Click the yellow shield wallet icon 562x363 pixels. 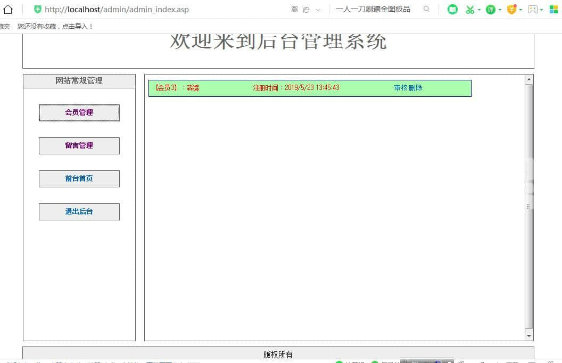click(x=511, y=9)
